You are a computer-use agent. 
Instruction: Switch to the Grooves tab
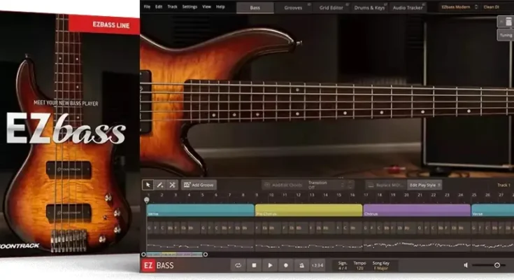pyautogui.click(x=294, y=8)
